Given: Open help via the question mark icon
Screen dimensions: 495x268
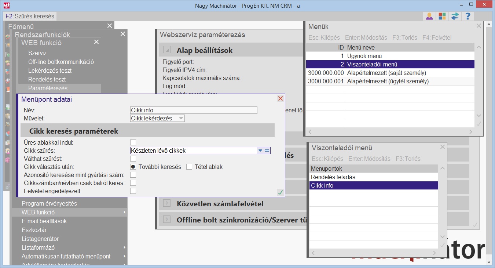Looking at the screenshot, I should pyautogui.click(x=467, y=16).
